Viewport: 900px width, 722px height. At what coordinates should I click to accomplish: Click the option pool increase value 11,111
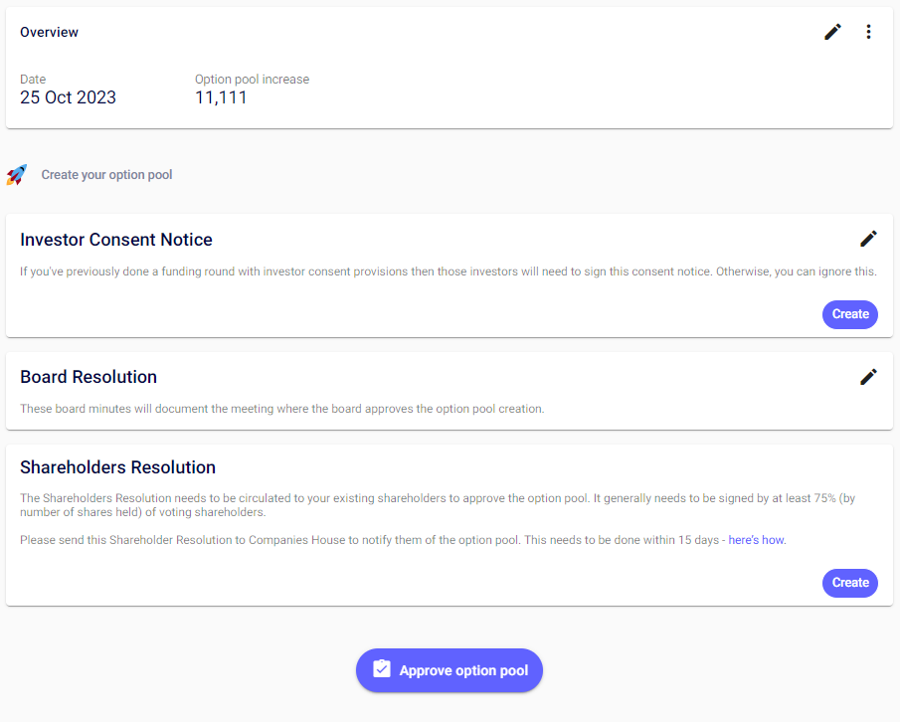click(221, 97)
